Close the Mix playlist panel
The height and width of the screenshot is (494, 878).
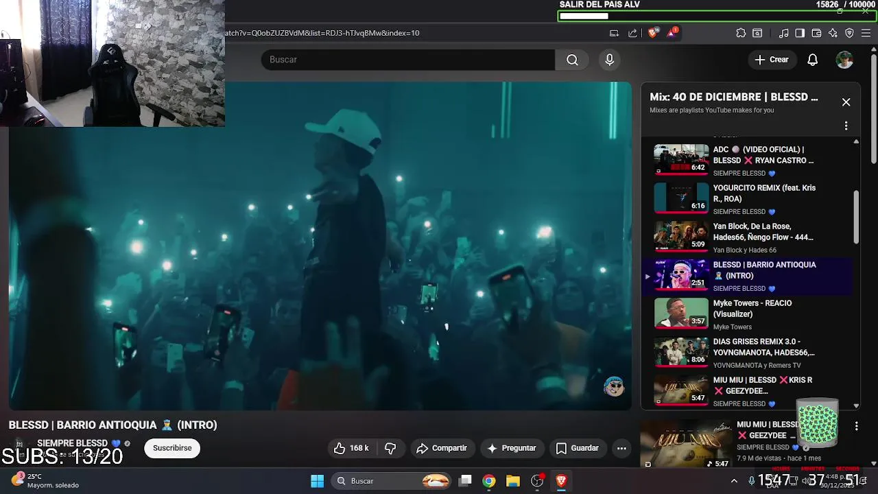coord(846,102)
